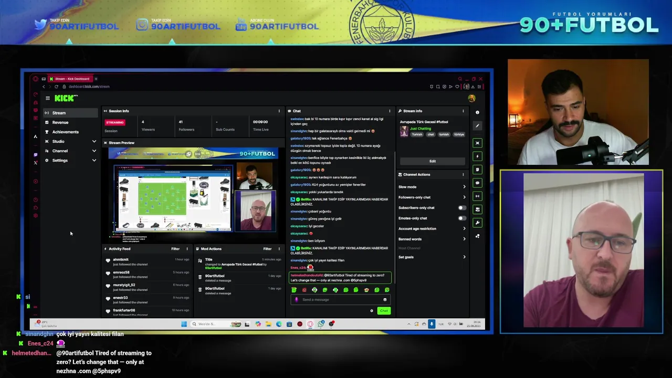
Task: Open the Achievements sidebar page
Action: pyautogui.click(x=70, y=132)
